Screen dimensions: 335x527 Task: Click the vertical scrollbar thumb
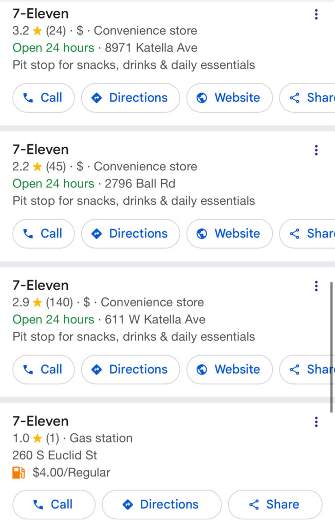[332, 346]
